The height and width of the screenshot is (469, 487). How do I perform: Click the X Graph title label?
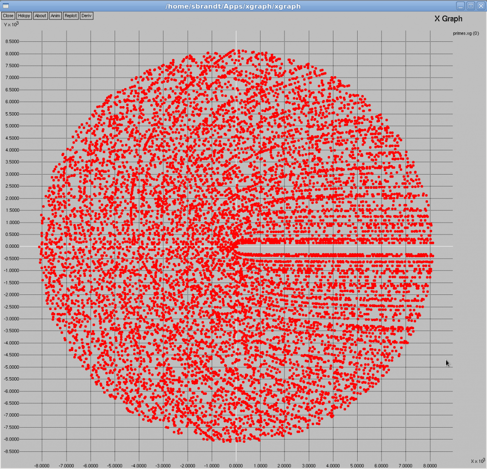pos(449,19)
